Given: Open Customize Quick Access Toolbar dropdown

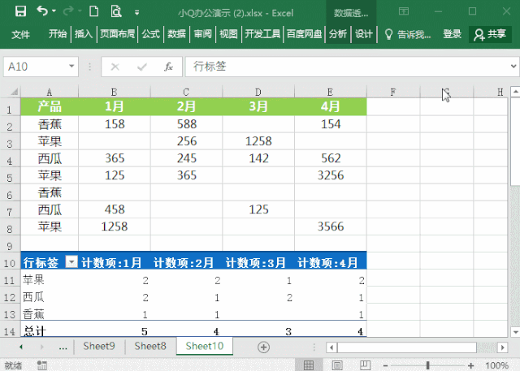Looking at the screenshot, I should 136,13.
